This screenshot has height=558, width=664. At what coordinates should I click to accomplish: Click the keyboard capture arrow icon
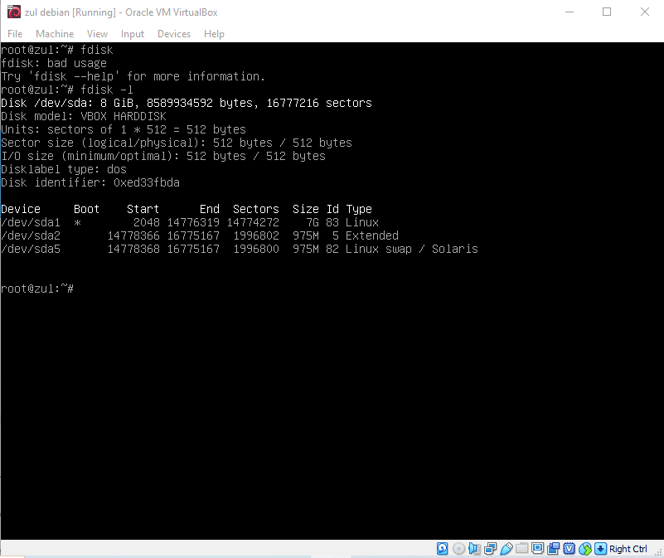point(600,549)
